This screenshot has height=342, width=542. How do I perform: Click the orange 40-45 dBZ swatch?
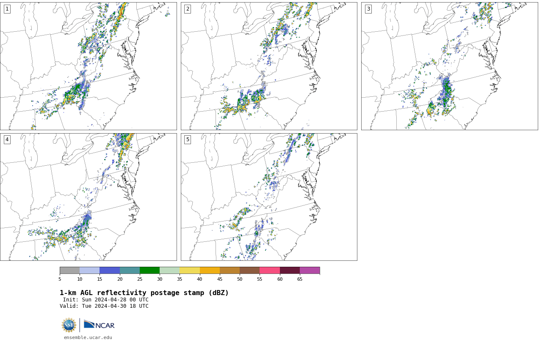pos(210,271)
